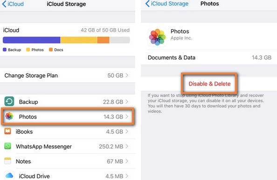
Task: Tap the Documents & Data row
Action: click(x=209, y=57)
